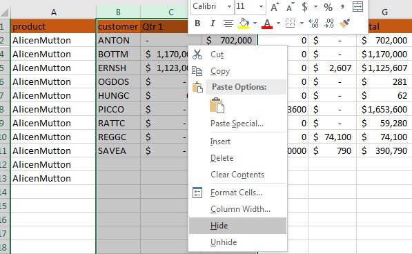Select column C header

[x=164, y=12]
